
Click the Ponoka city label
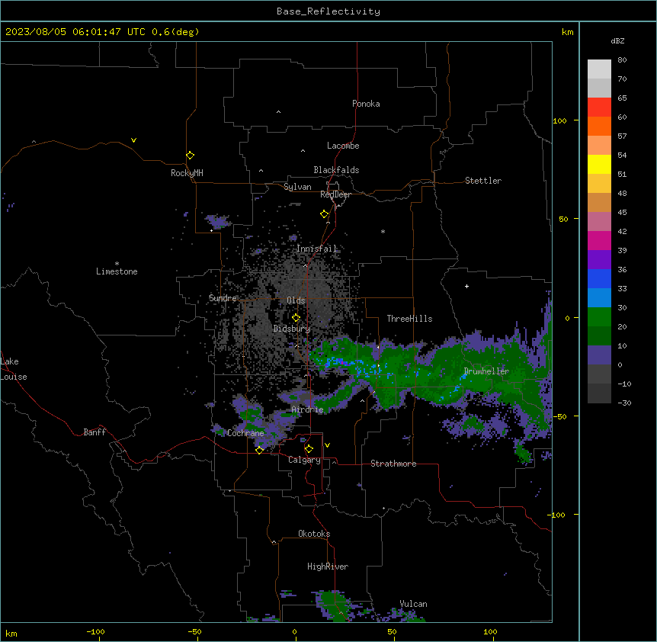tap(366, 104)
